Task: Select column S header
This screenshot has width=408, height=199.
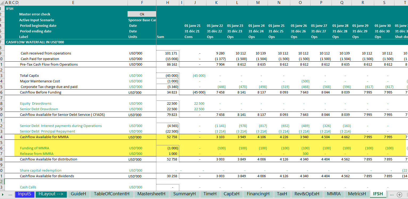Action: [384, 3]
